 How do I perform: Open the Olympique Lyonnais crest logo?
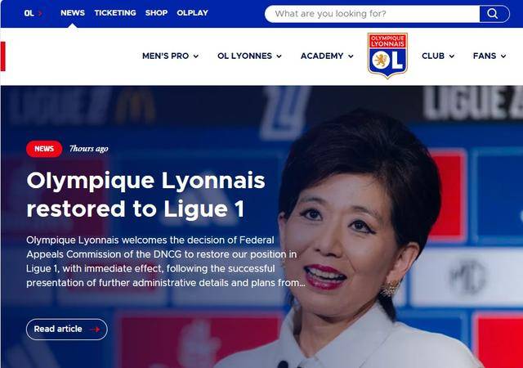click(387, 56)
